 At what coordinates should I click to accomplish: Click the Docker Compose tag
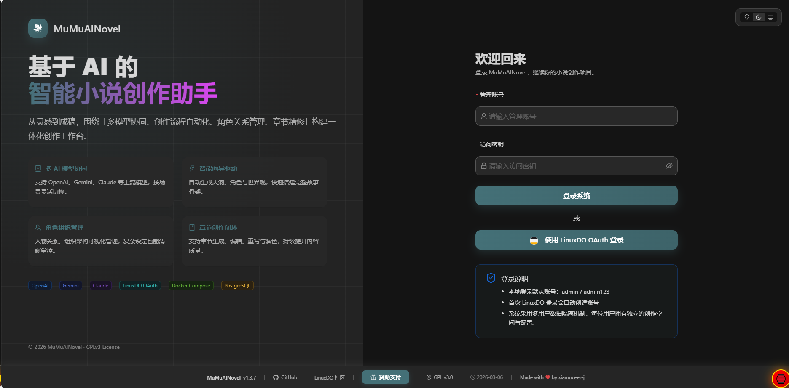point(191,286)
